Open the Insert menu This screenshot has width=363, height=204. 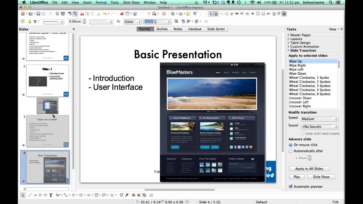(87, 3)
